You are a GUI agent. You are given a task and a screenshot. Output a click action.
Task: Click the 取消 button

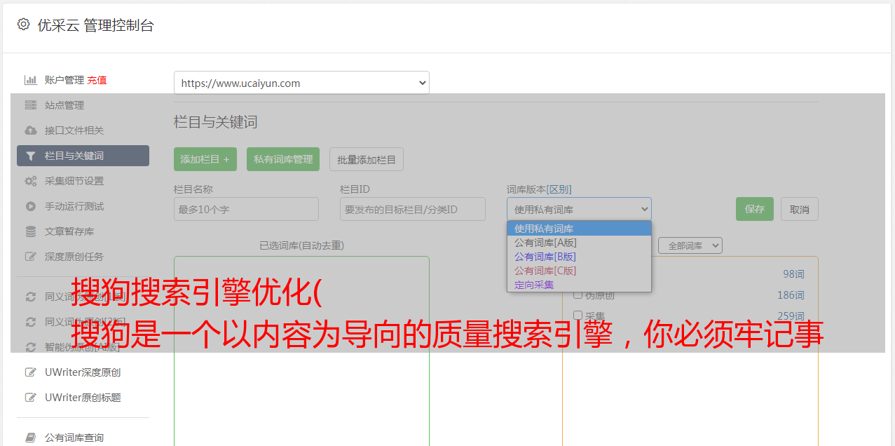(x=800, y=209)
